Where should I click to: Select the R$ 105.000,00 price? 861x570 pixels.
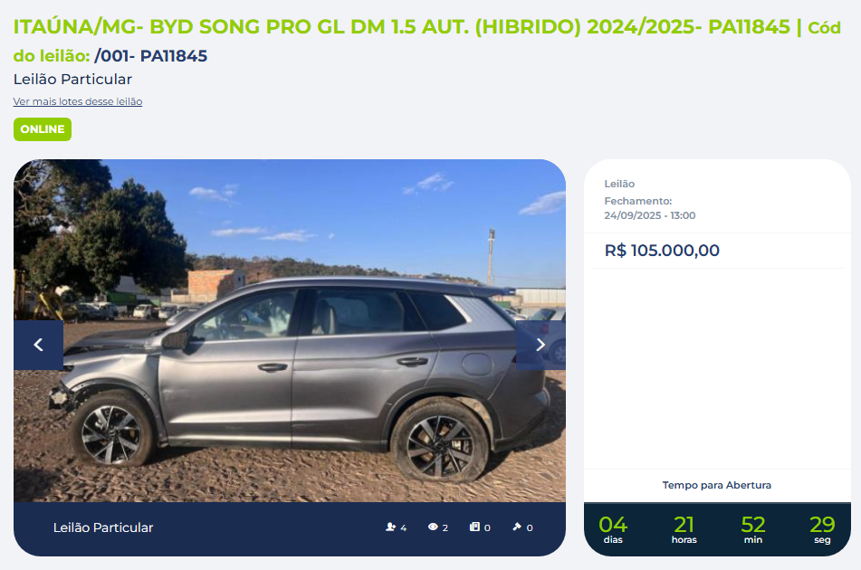(x=662, y=251)
